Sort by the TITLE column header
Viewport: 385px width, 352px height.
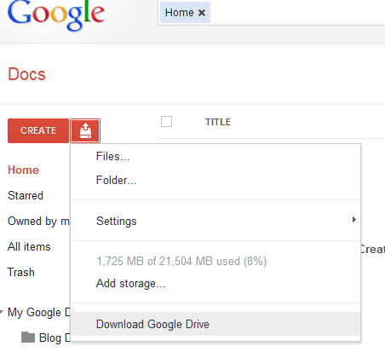(x=218, y=122)
